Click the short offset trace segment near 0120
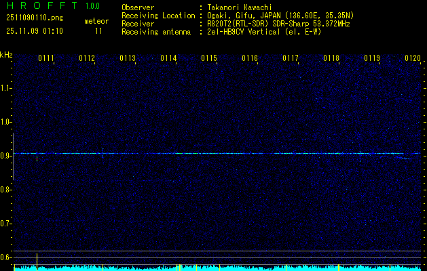Viewport: 427px width, 271px height. tap(404, 158)
